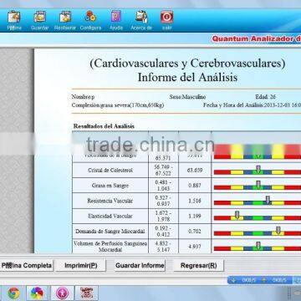Click the Imprimir(P) button
The image size is (301, 301).
(81, 265)
